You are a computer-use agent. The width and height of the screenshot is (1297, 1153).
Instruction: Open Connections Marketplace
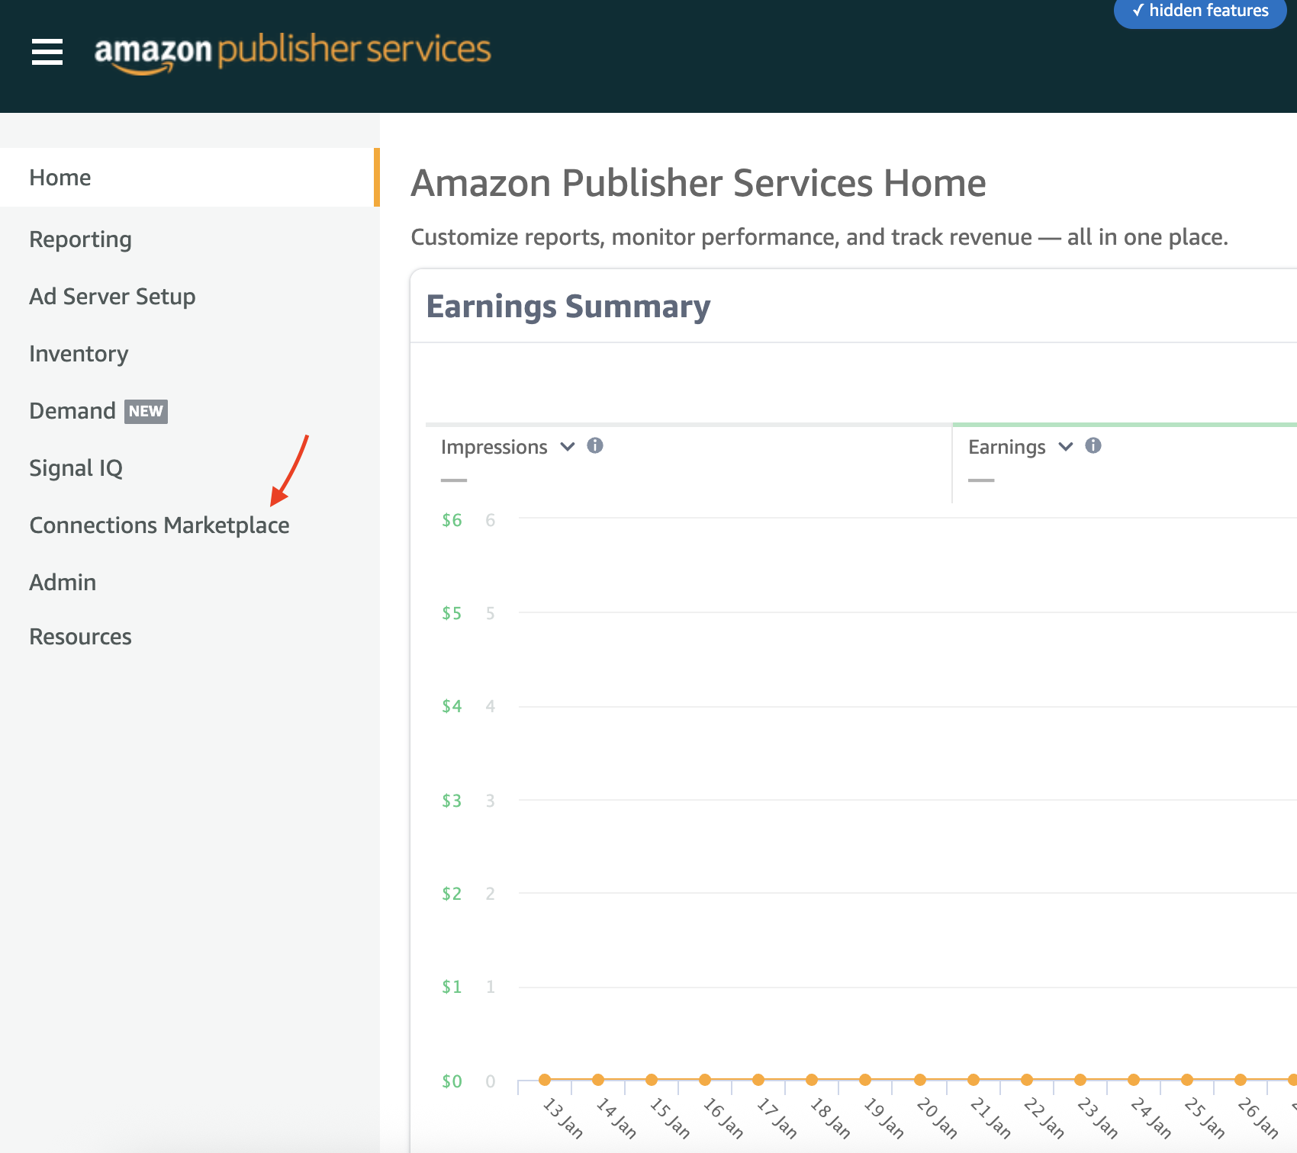pyautogui.click(x=159, y=525)
